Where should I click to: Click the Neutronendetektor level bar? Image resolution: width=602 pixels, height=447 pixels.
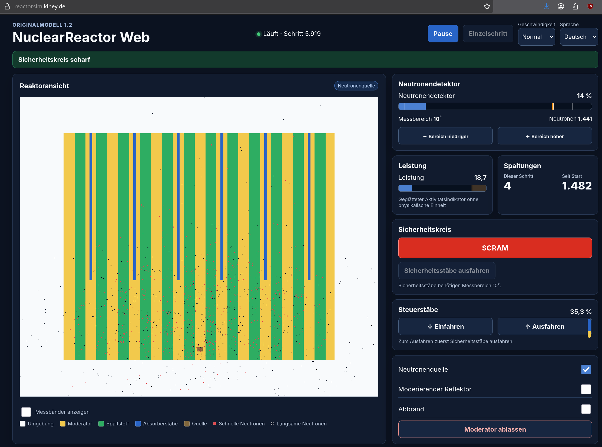tap(495, 106)
